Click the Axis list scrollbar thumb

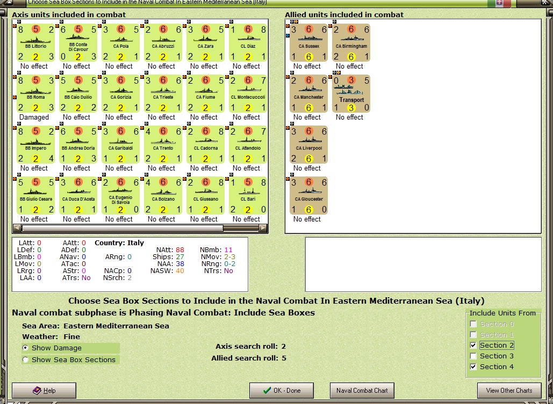(122, 228)
